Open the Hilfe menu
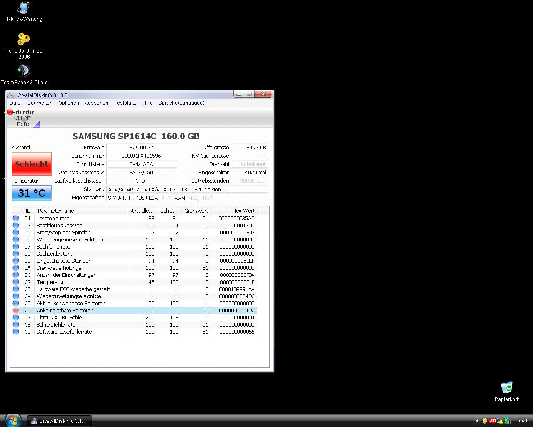 [147, 103]
